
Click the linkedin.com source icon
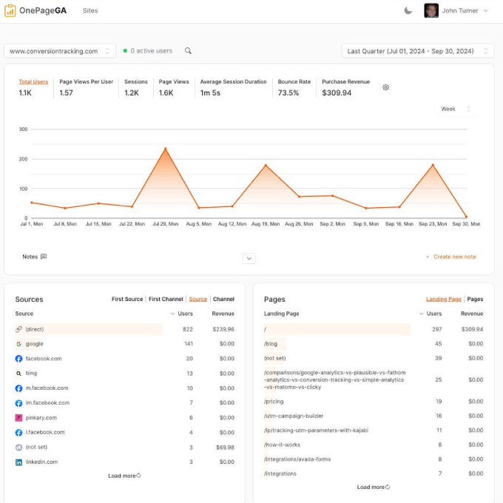click(18, 462)
